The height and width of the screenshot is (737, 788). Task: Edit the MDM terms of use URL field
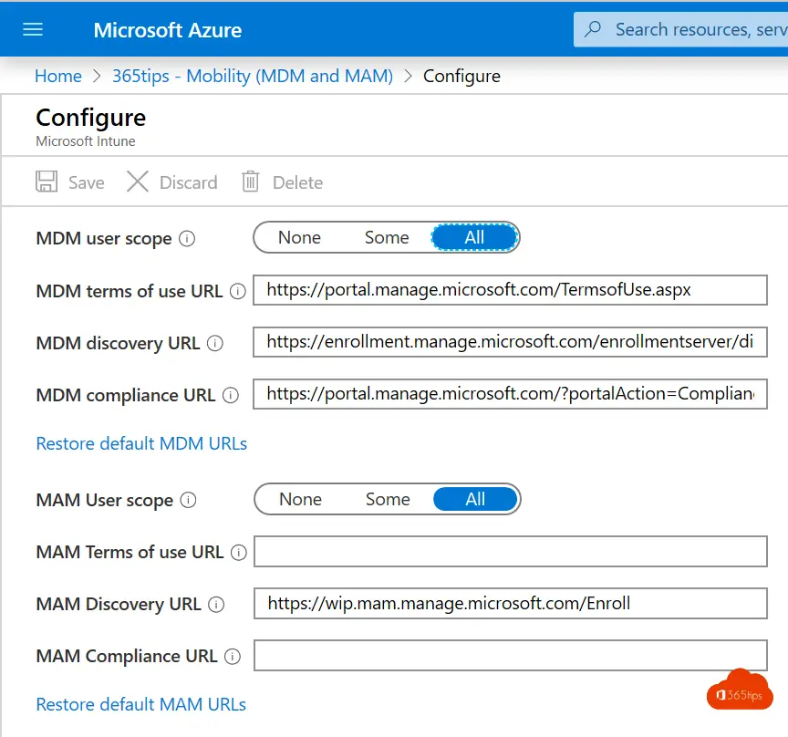(510, 289)
